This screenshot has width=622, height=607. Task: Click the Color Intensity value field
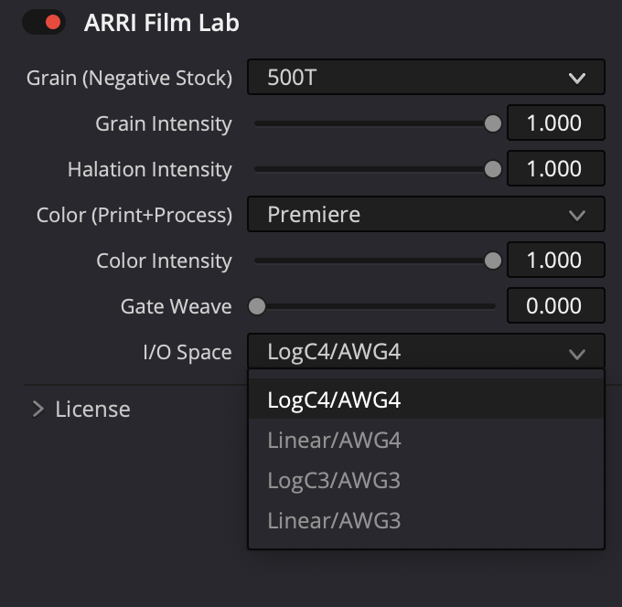coord(555,261)
